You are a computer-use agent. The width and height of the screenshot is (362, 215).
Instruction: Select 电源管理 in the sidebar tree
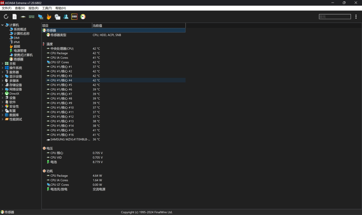click(x=20, y=51)
